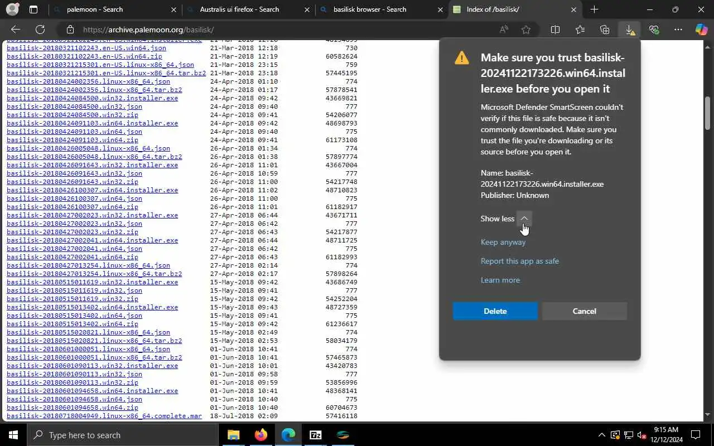
Task: Open basilisk-20180427002023.win32.zip link
Action: point(73,232)
